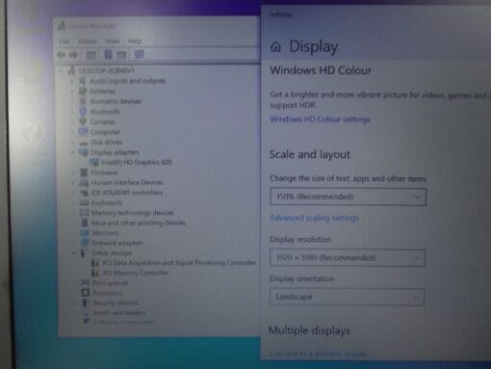Select Smart card readers in the tree

point(119,312)
